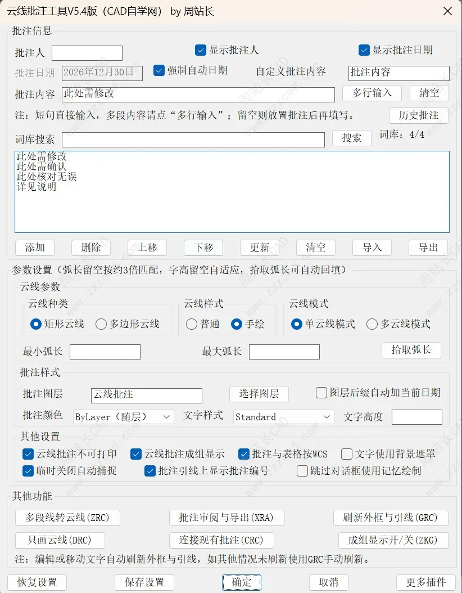Click the 选择图层 button

259,394
